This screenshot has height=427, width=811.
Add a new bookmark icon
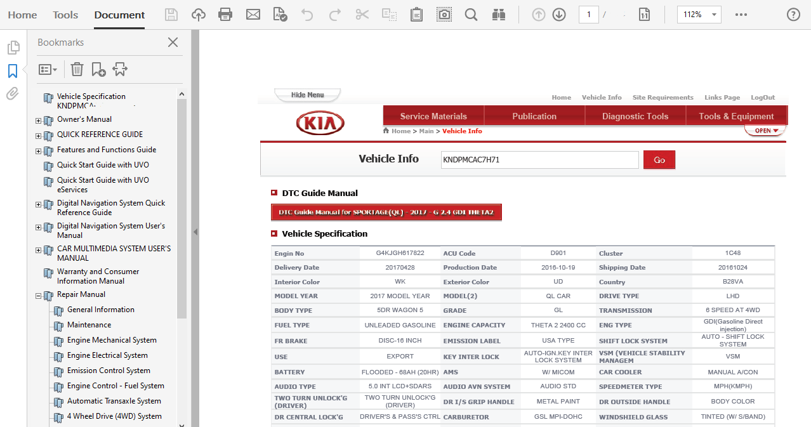tap(98, 69)
